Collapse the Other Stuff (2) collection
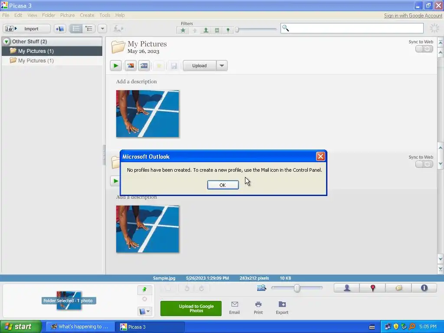The width and height of the screenshot is (444, 333). pyautogui.click(x=6, y=42)
